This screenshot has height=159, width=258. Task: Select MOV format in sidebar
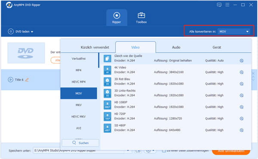point(79,93)
